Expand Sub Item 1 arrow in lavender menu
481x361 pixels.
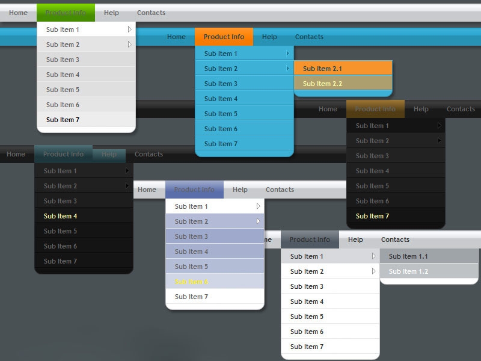pos(259,206)
